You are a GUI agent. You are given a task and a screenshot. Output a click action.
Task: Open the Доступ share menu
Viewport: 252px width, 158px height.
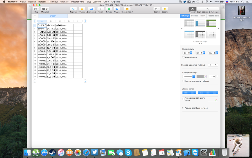tap(156, 9)
